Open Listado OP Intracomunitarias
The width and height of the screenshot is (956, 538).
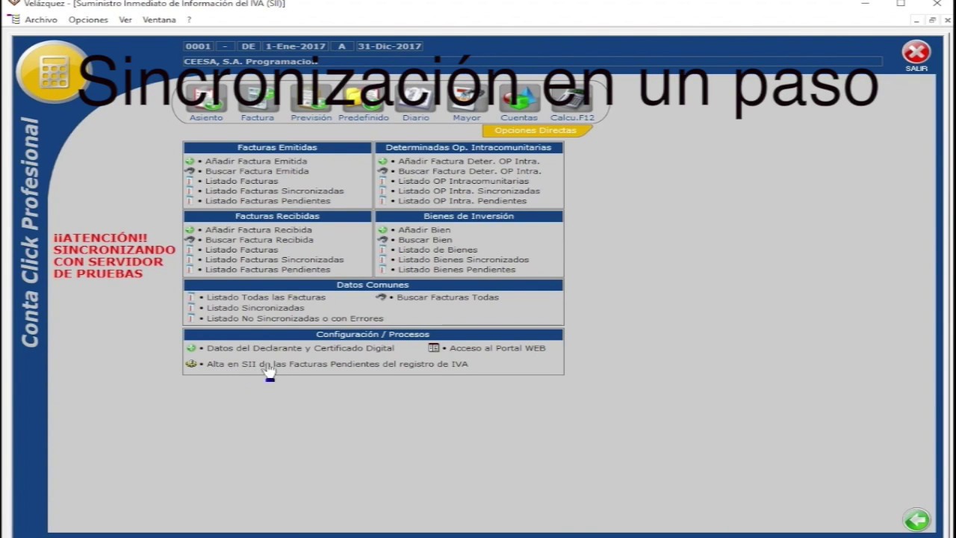point(463,181)
